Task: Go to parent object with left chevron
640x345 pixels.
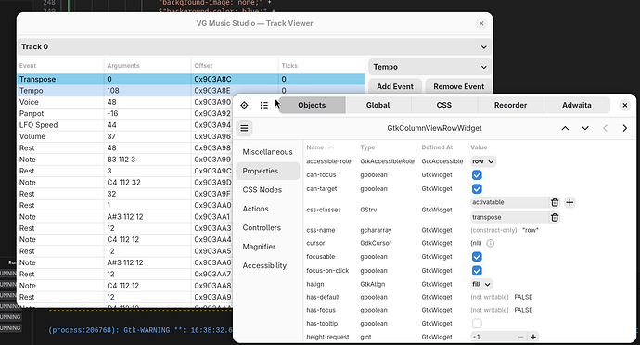Action: coord(605,128)
